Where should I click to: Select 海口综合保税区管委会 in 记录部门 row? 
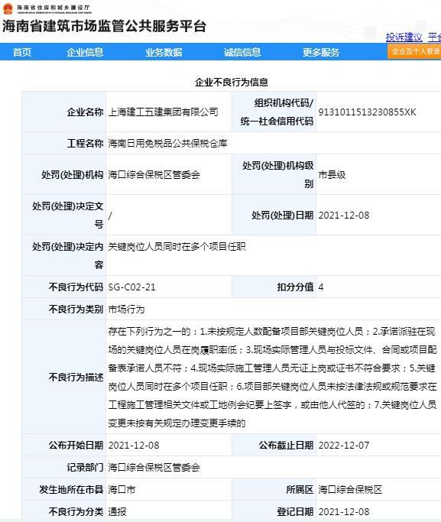(154, 468)
